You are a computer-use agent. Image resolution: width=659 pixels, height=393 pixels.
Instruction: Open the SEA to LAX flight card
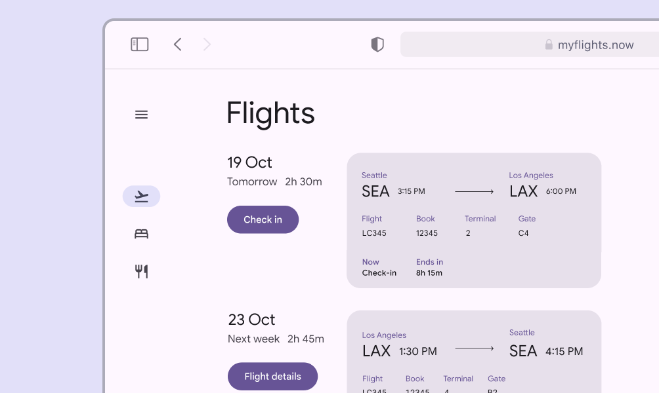[473, 220]
